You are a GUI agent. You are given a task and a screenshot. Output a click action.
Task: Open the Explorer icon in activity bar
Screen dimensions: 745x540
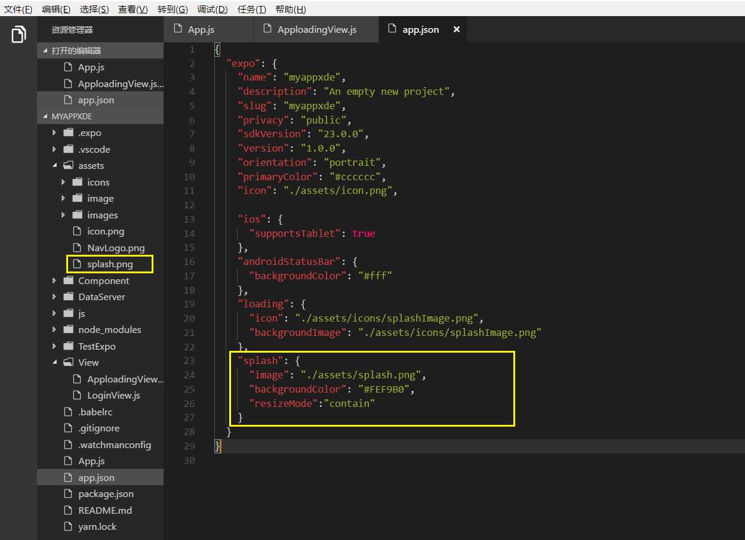tap(19, 35)
